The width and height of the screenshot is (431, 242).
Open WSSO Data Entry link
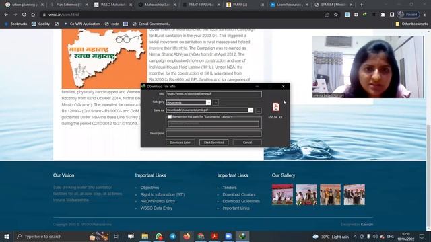156,208
